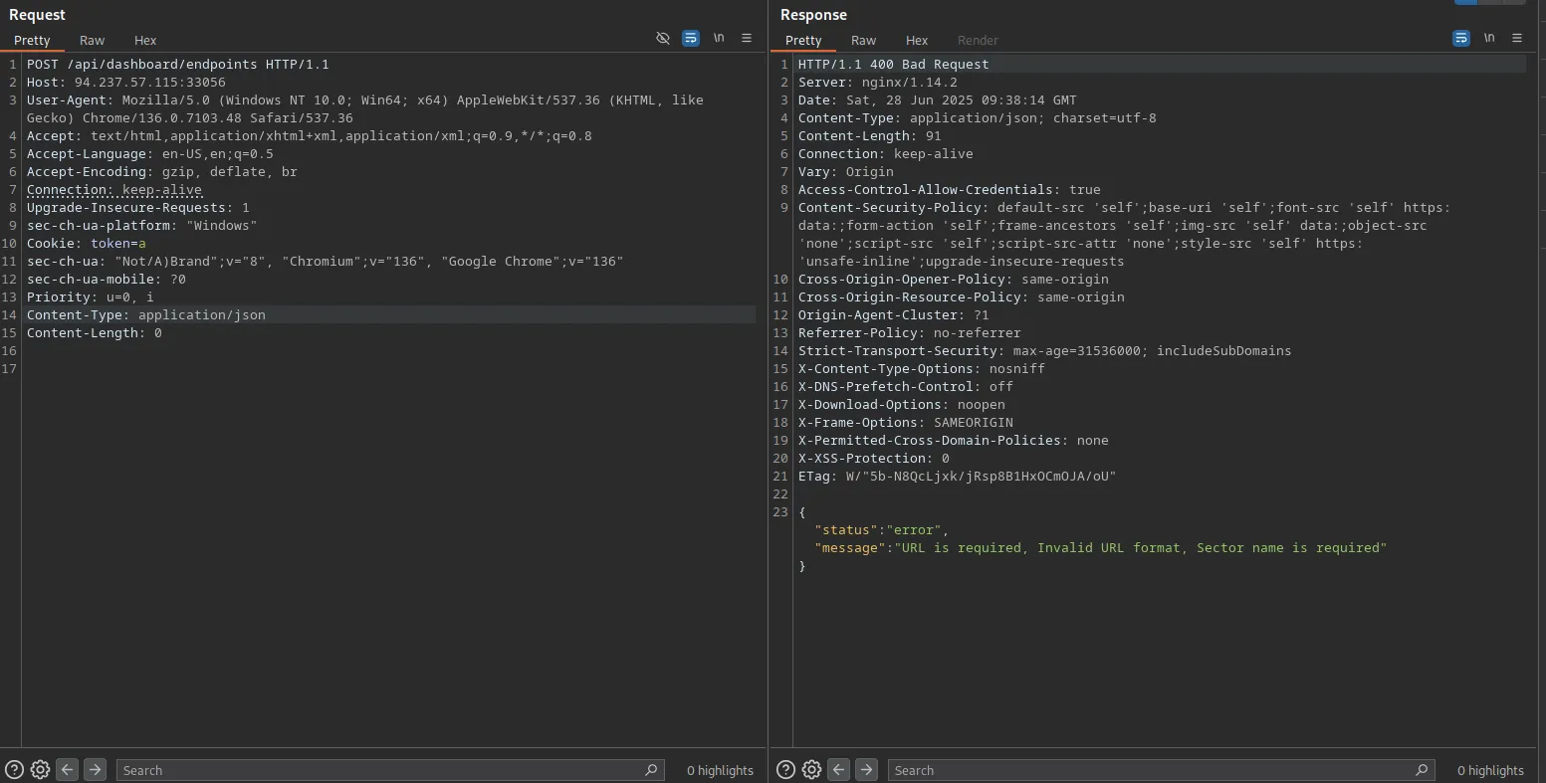Click Cookie: token=a header line
This screenshot has height=783, width=1546.
click(87, 243)
